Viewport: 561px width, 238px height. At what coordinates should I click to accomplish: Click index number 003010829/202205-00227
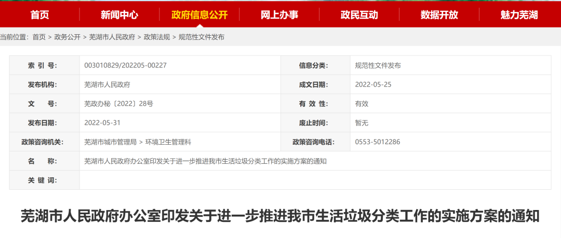(x=125, y=65)
